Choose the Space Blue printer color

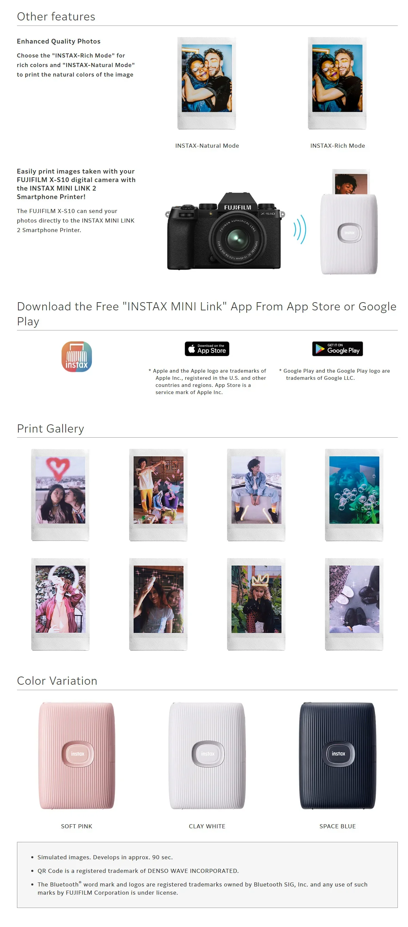click(338, 755)
